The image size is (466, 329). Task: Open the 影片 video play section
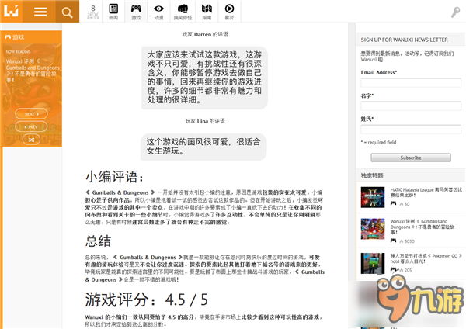229,12
